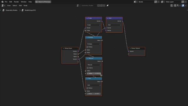Collapse the Group Output node chevron
The width and height of the screenshot is (188, 106).
(x=130, y=48)
